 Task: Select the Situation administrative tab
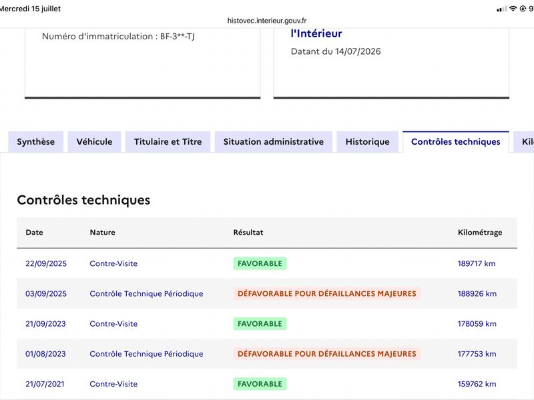[274, 142]
